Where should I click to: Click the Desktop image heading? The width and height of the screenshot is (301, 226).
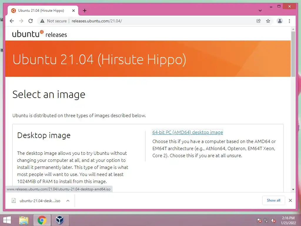44,135
